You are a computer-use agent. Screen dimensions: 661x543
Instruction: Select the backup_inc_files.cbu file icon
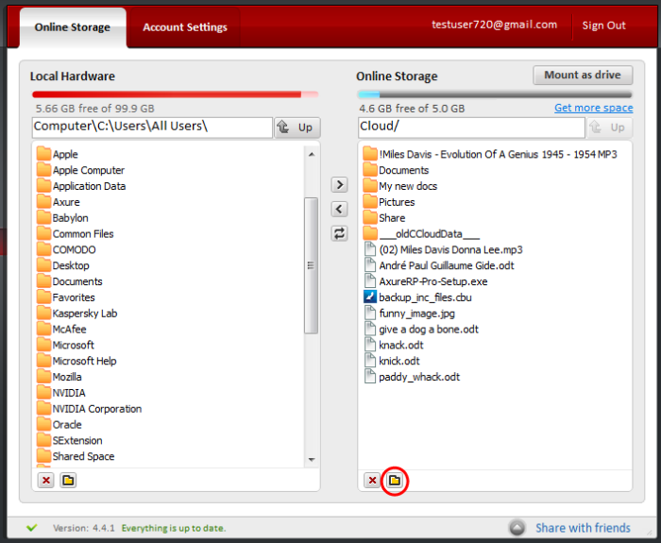click(370, 297)
